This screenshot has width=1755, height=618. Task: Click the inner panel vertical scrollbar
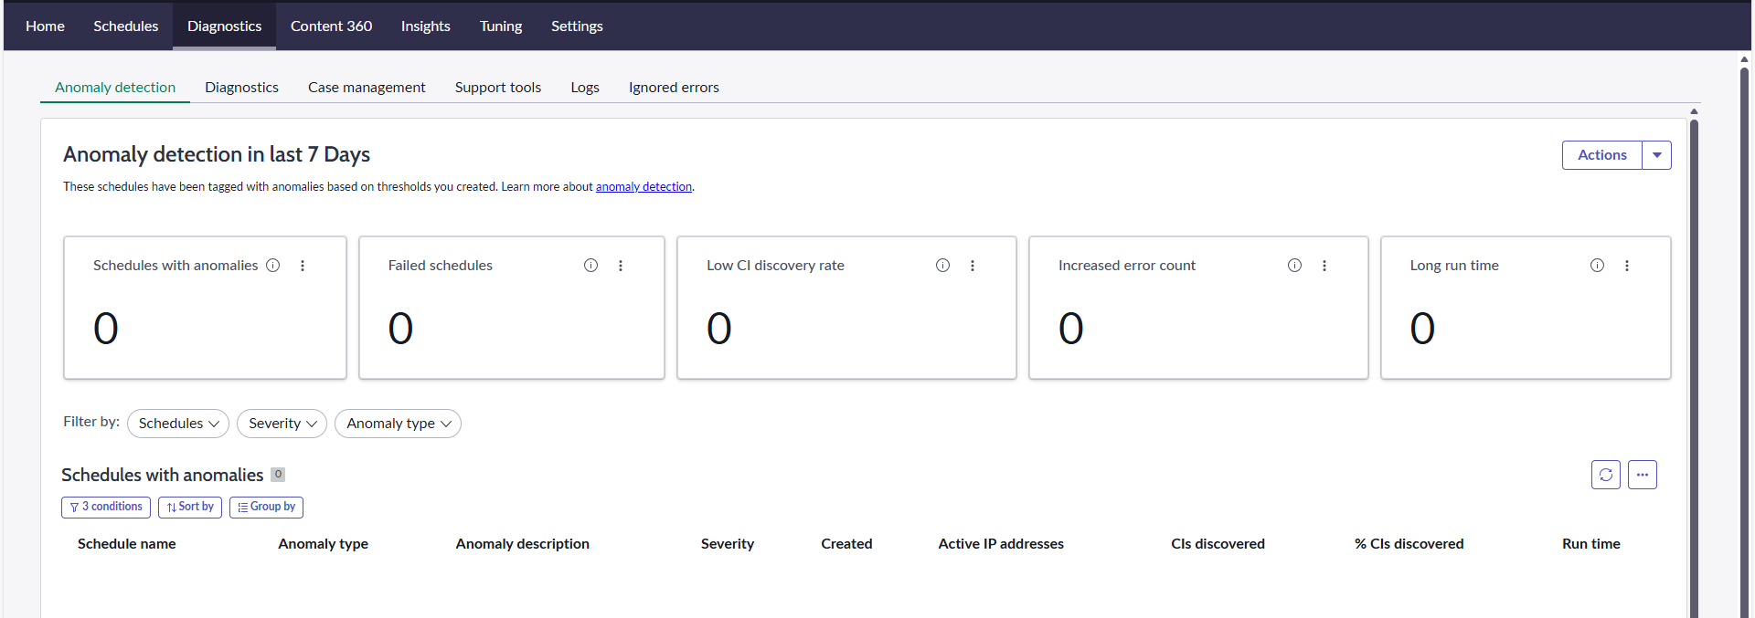[1694, 368]
